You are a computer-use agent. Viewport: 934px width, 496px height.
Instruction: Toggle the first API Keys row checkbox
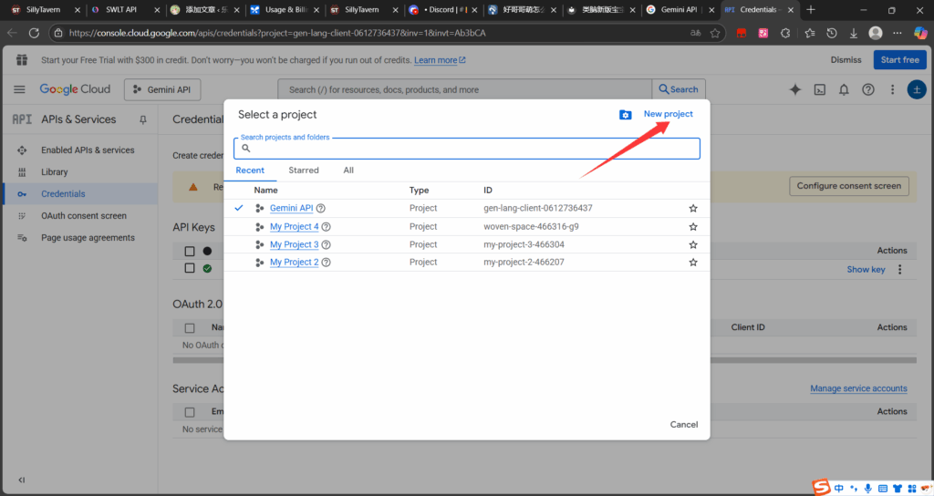point(190,251)
